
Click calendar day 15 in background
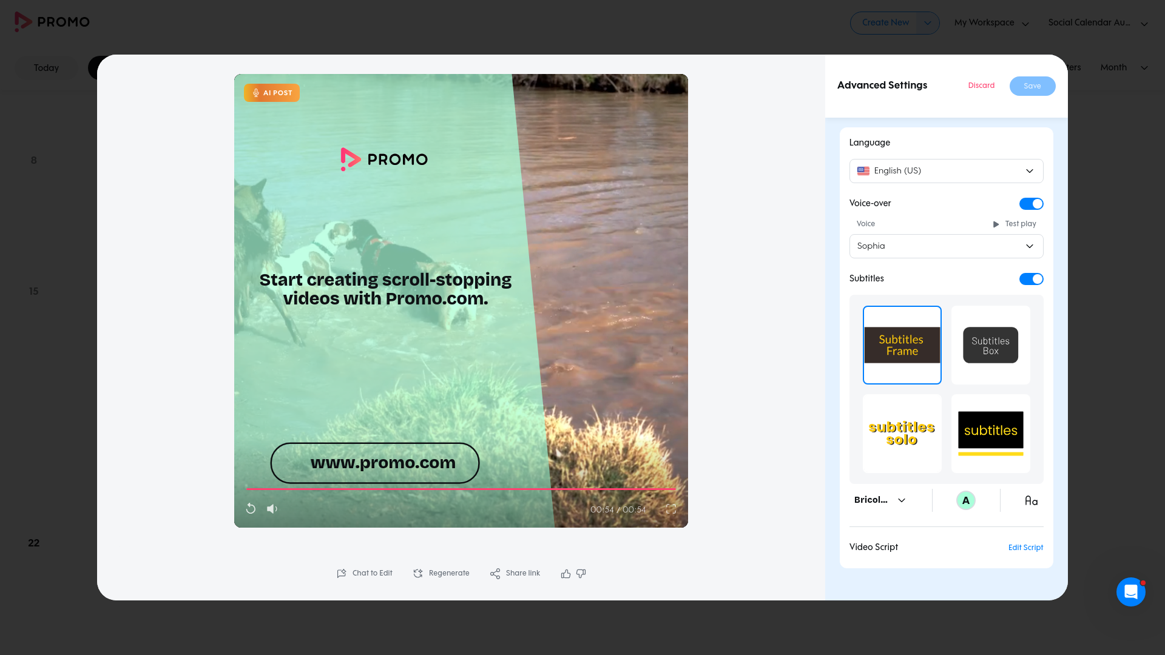34,291
